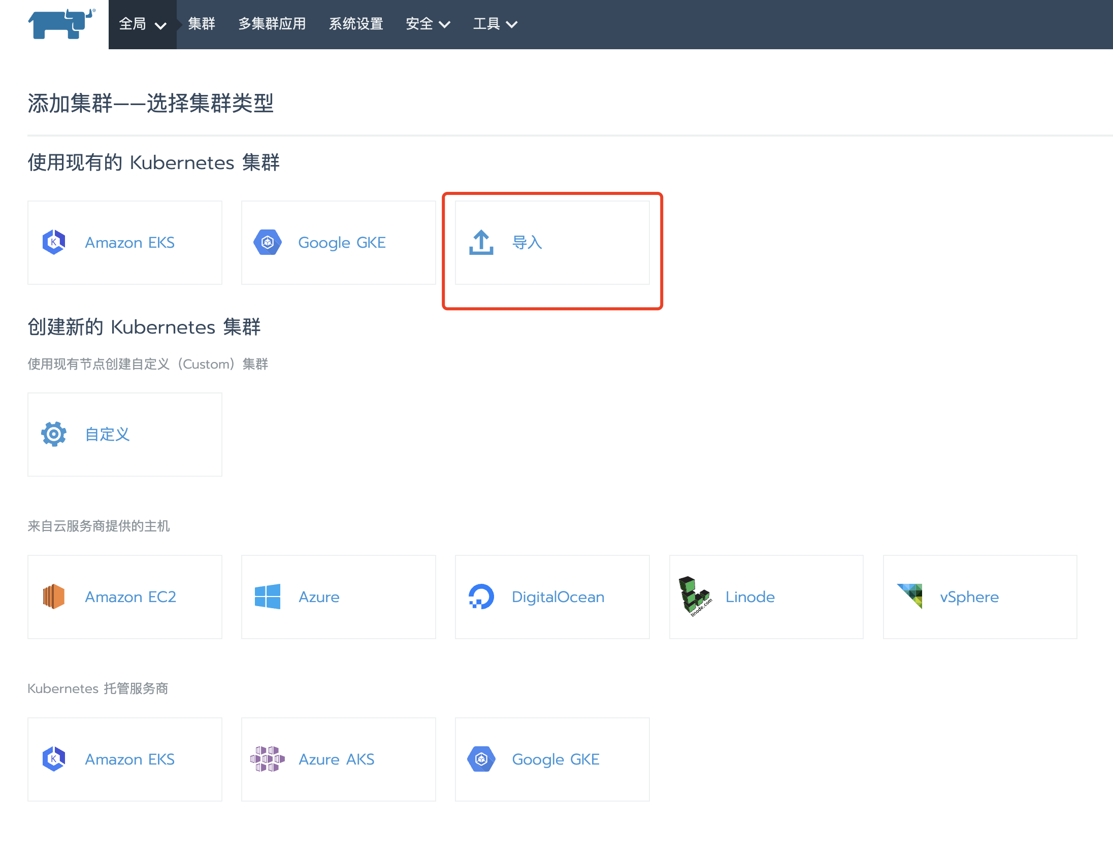
Task: Open the 多集群应用 multi-cluster apps menu
Action: [x=272, y=24]
